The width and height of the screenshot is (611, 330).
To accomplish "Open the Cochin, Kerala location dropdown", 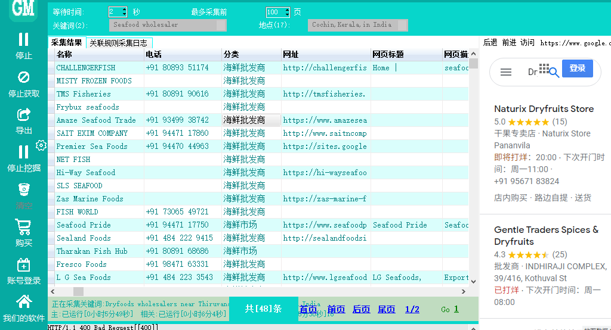I will [403, 25].
